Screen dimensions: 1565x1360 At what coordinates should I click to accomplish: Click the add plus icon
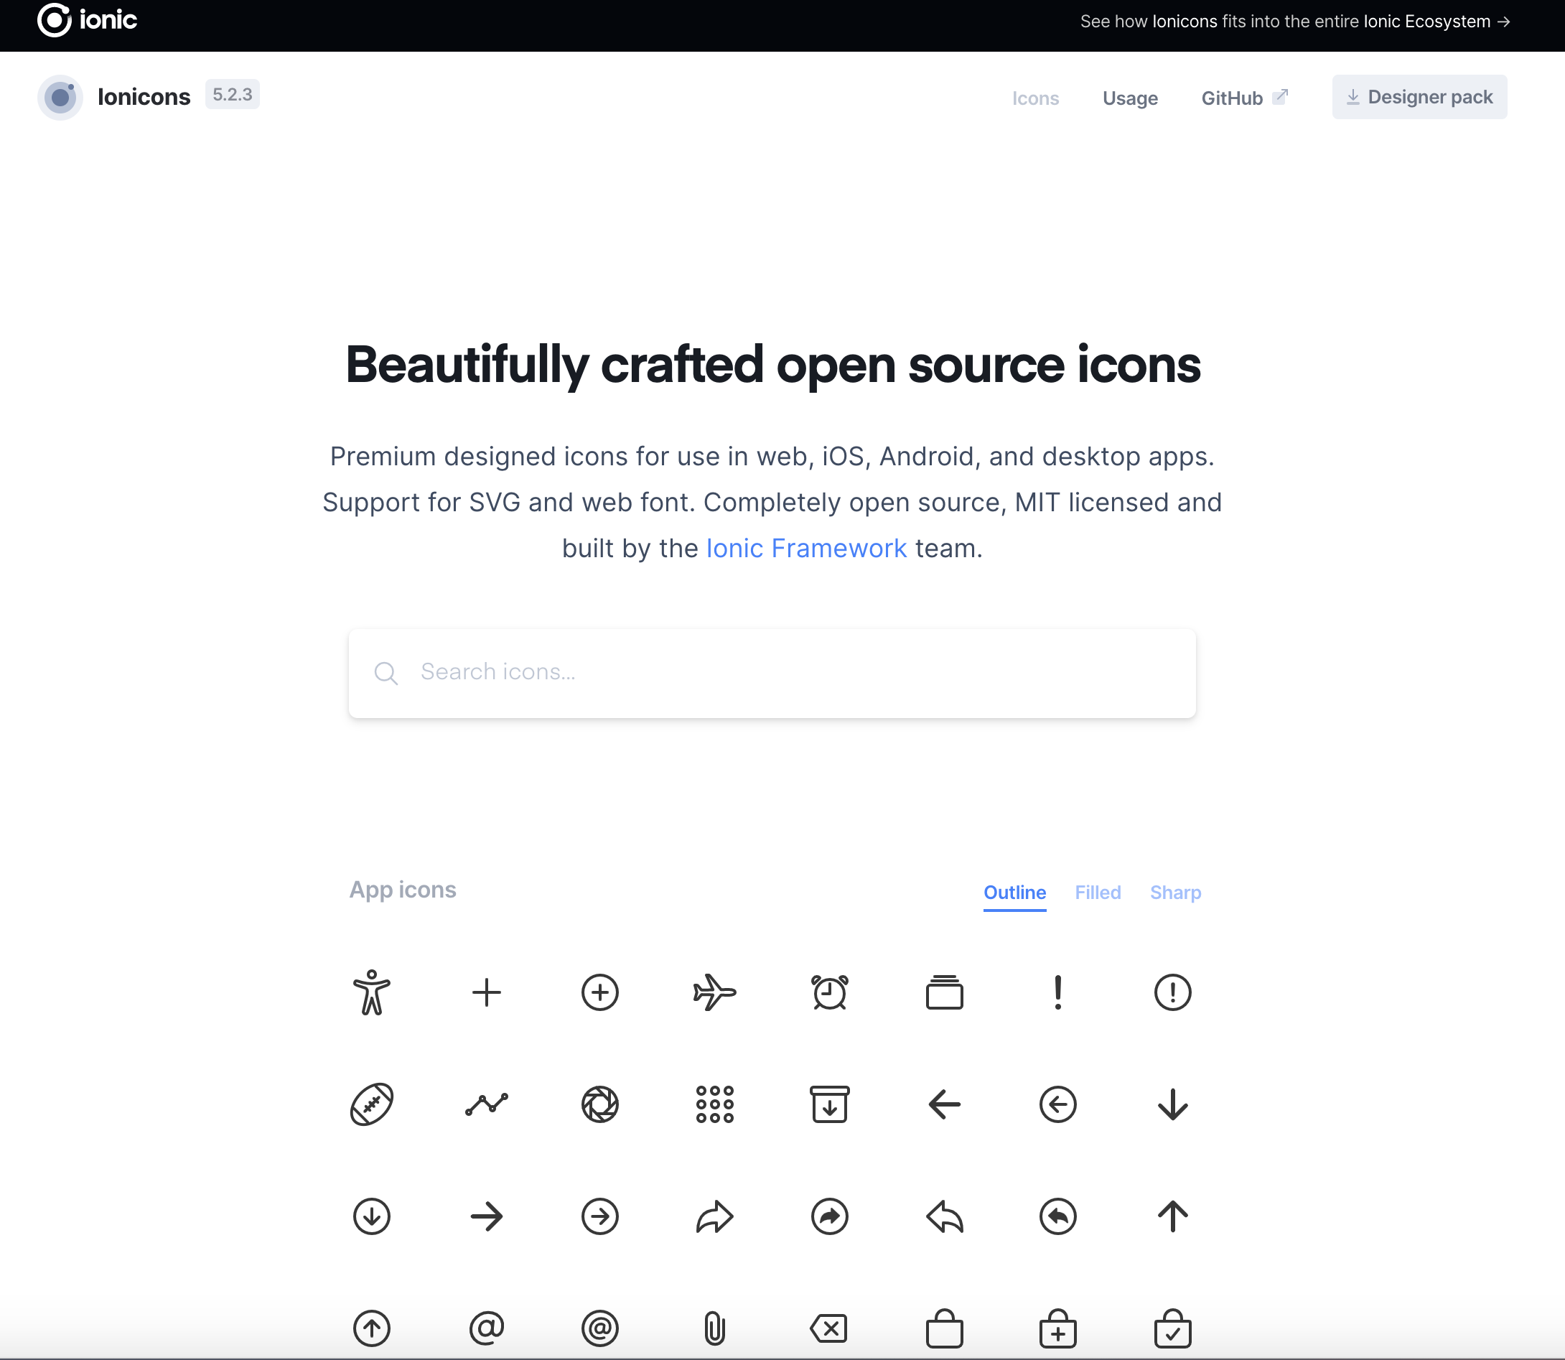click(486, 992)
